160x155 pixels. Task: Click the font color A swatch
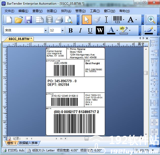tap(111, 30)
